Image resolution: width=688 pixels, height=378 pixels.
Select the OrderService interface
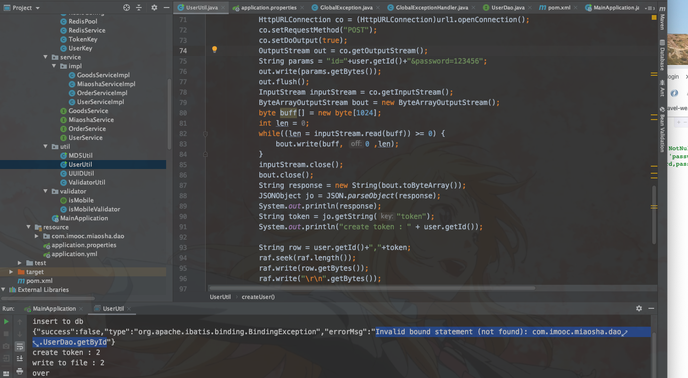point(87,129)
